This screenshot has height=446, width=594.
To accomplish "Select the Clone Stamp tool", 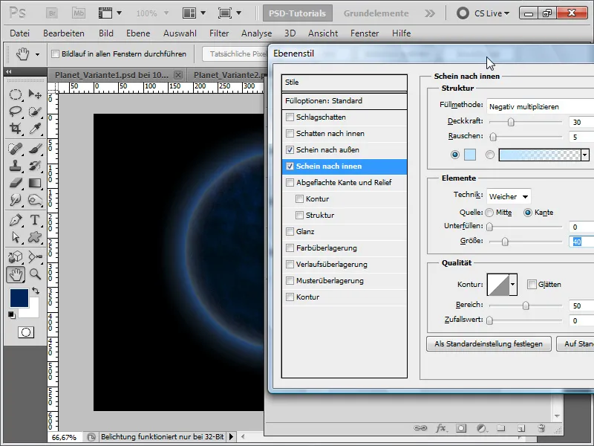I will [15, 166].
